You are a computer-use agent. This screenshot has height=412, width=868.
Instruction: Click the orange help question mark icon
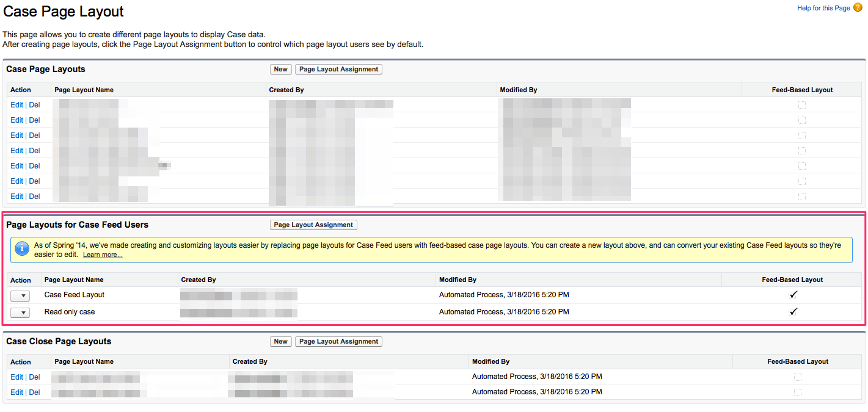[x=858, y=7]
